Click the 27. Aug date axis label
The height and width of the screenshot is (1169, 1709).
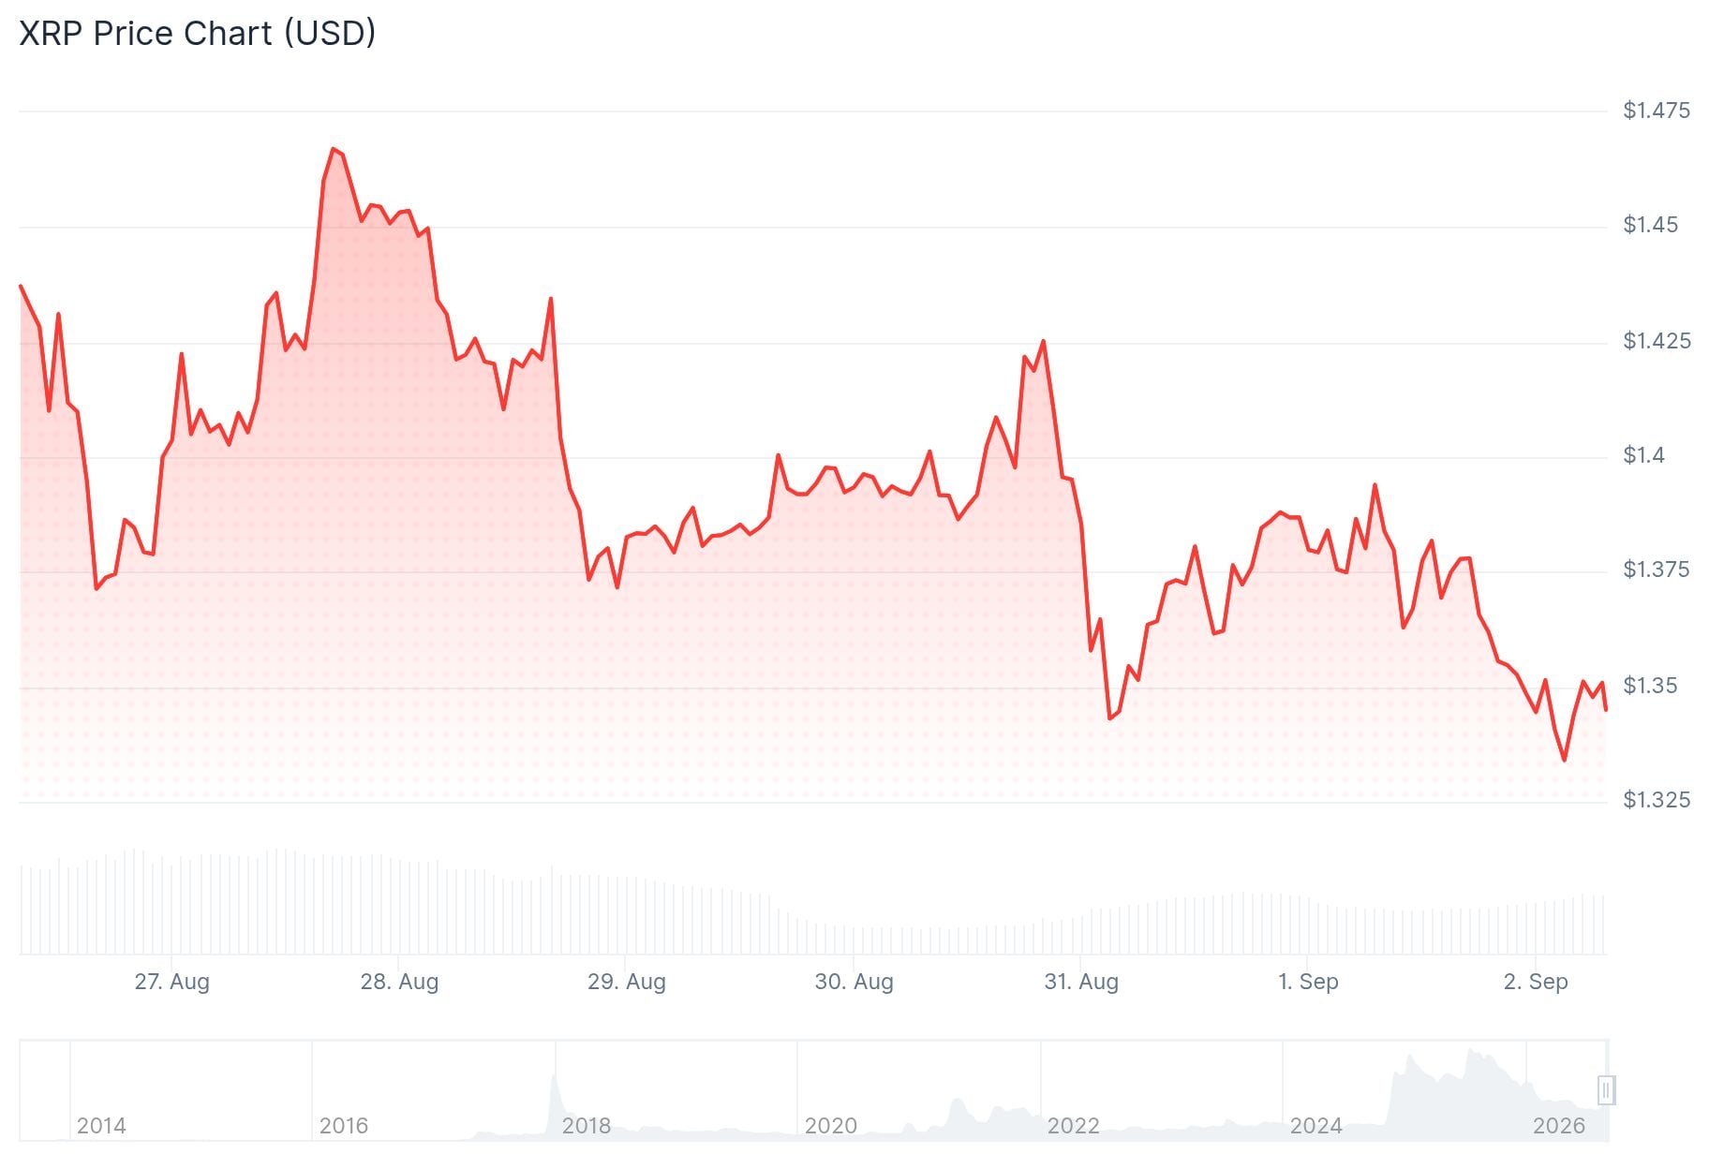[x=171, y=982]
